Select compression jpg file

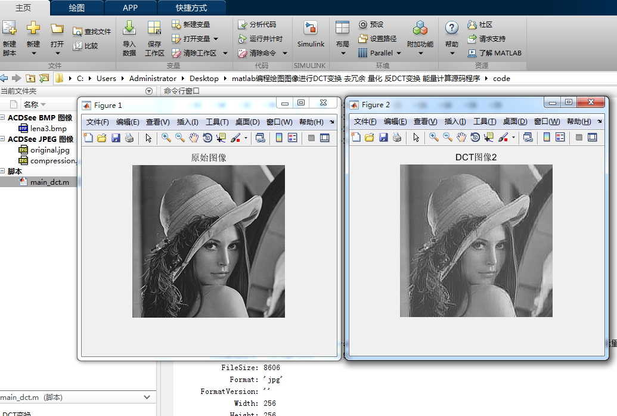point(47,160)
